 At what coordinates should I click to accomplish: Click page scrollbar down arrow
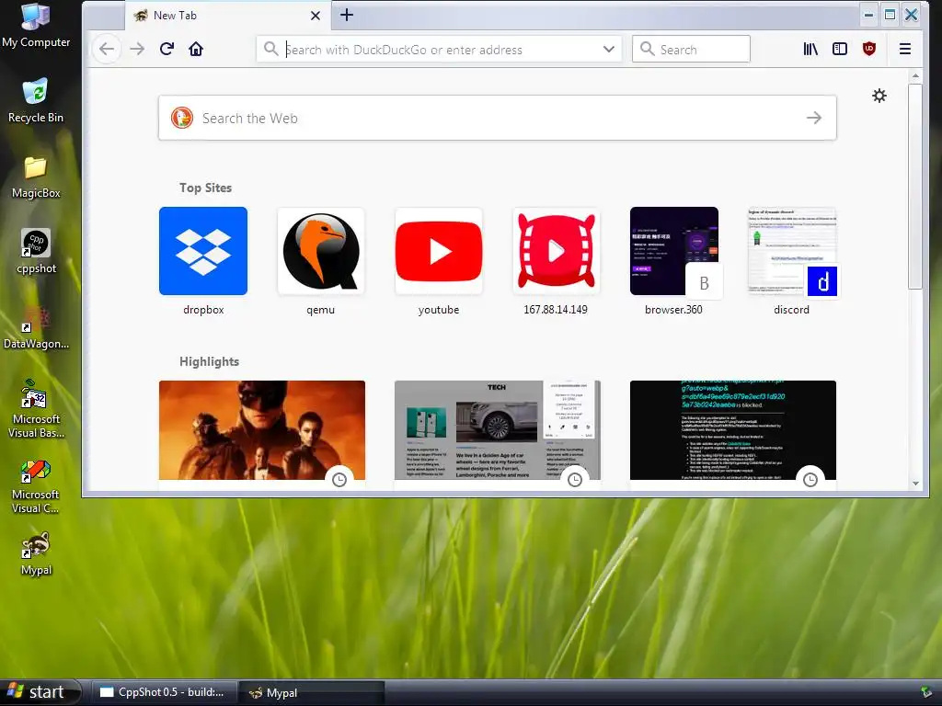915,484
